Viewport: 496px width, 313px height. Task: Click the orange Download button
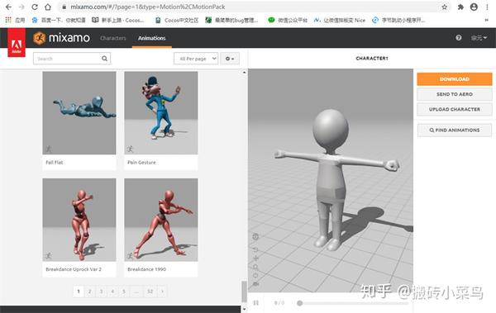click(x=455, y=79)
